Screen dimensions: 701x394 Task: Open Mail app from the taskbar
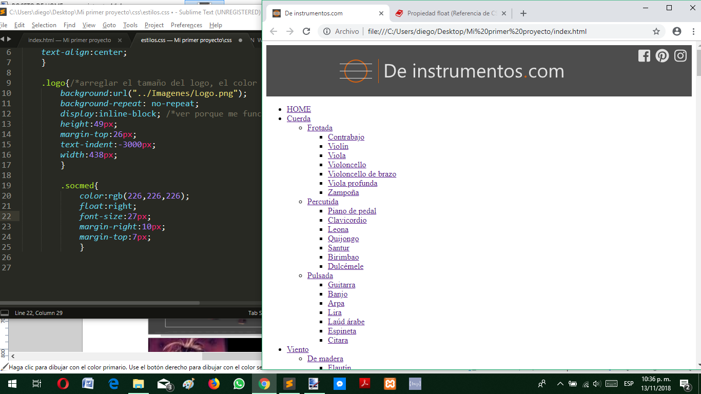coord(164,384)
